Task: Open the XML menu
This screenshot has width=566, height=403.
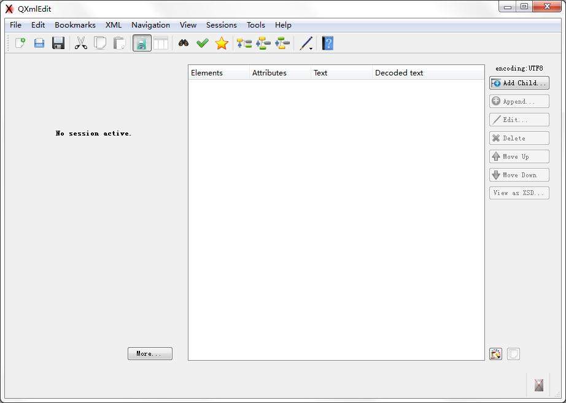Action: 114,25
